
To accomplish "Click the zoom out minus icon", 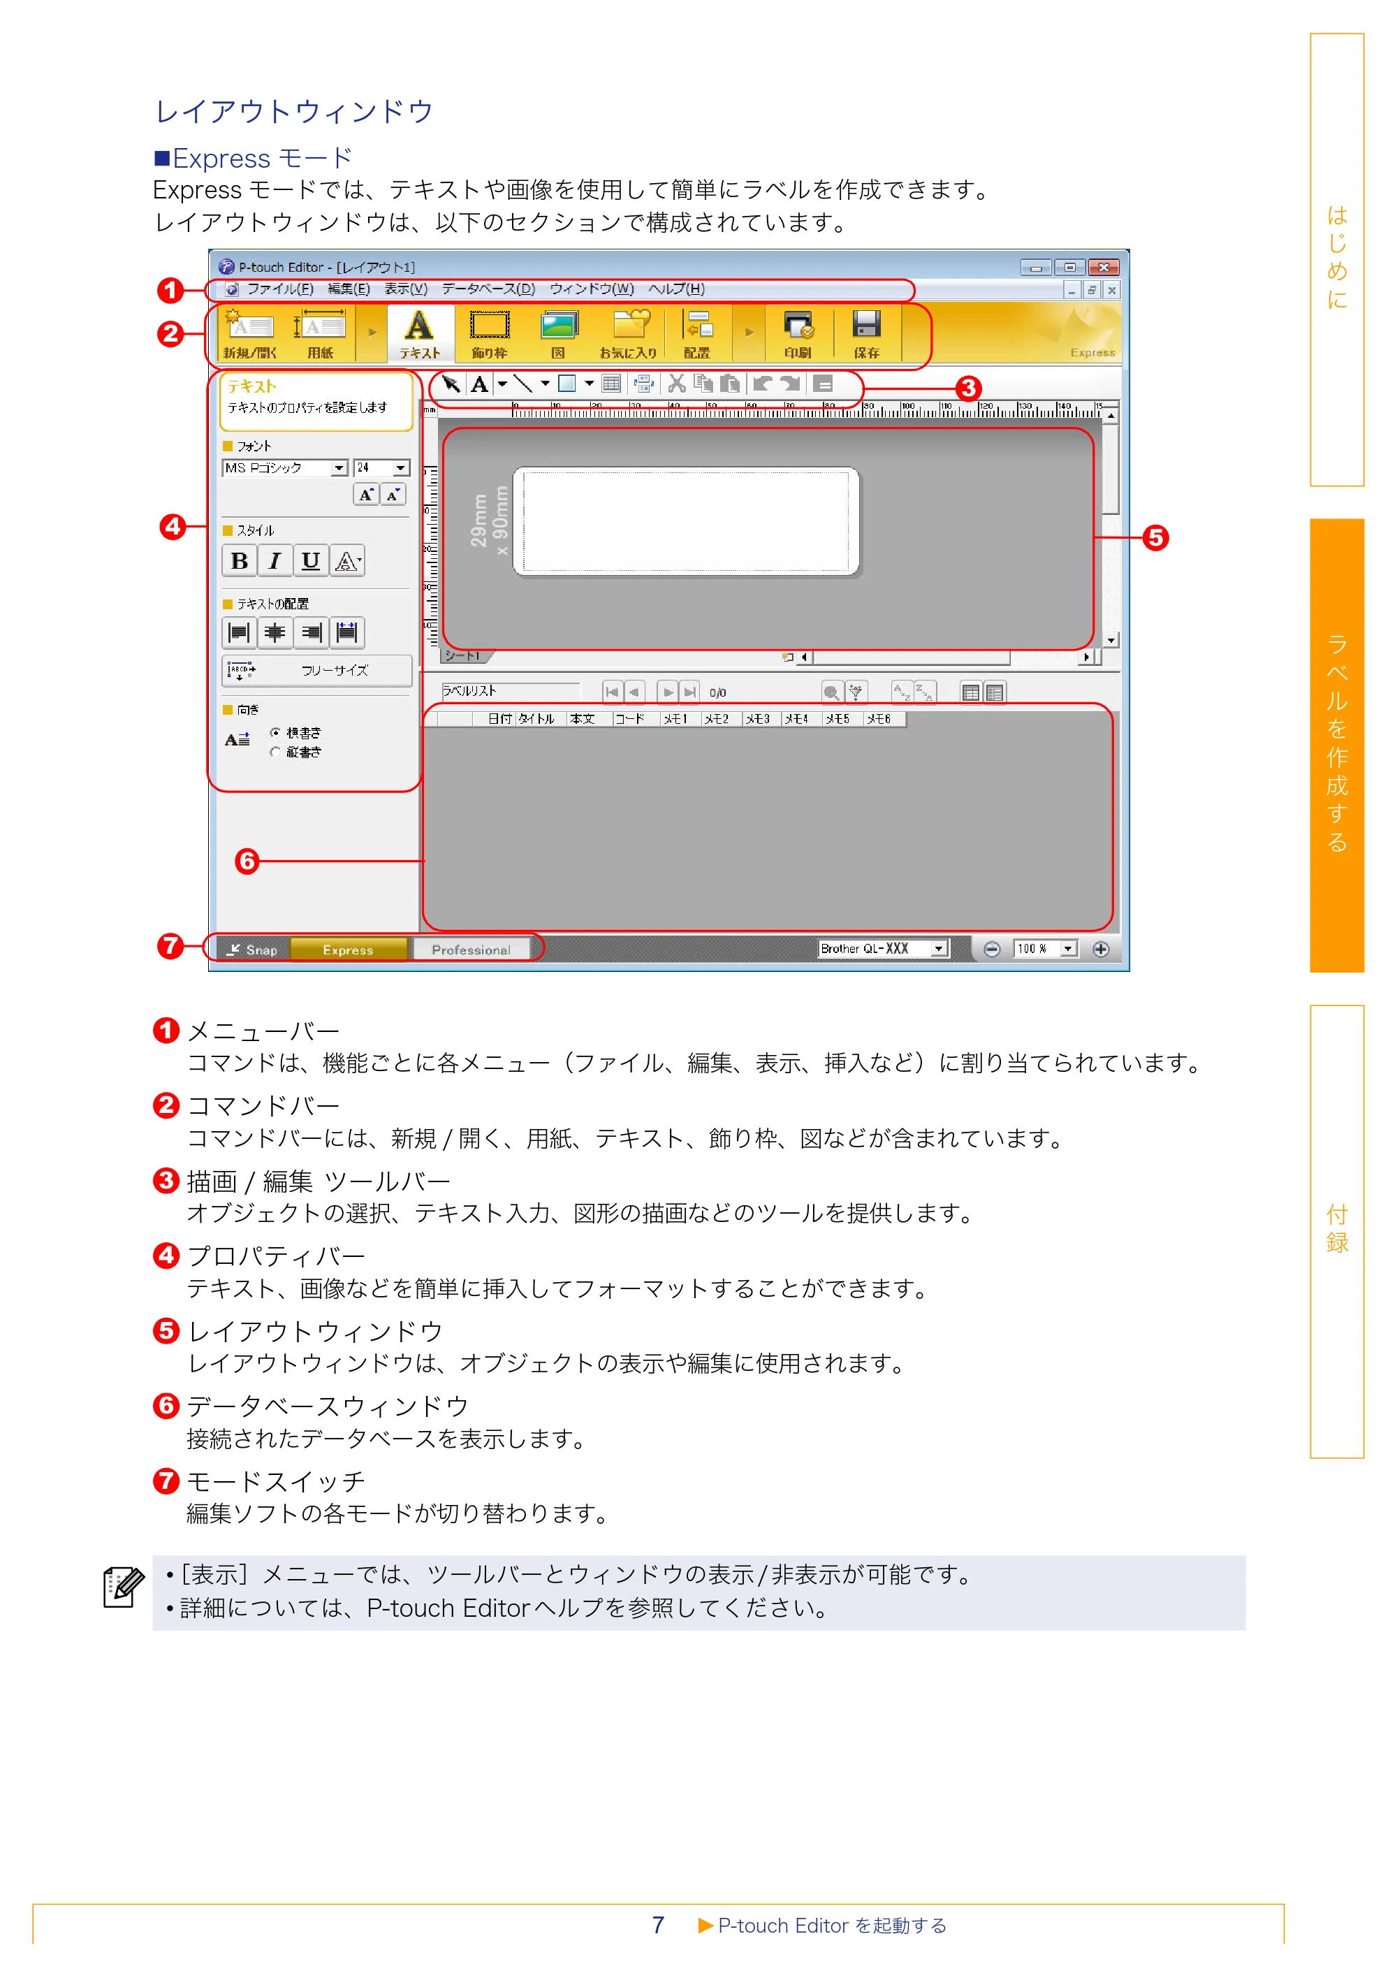I will (992, 950).
